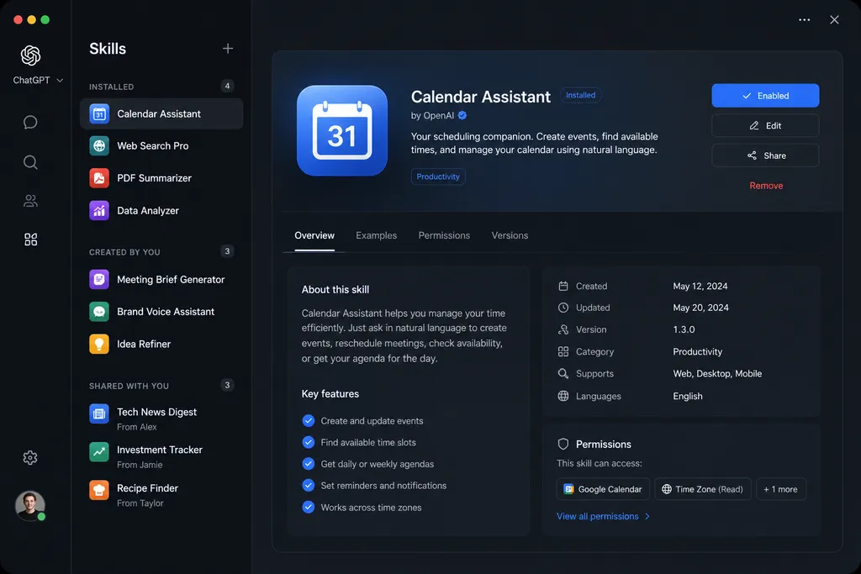Image resolution: width=861 pixels, height=574 pixels.
Task: Select Recipe Finder From Taylor
Action: pyautogui.click(x=161, y=495)
